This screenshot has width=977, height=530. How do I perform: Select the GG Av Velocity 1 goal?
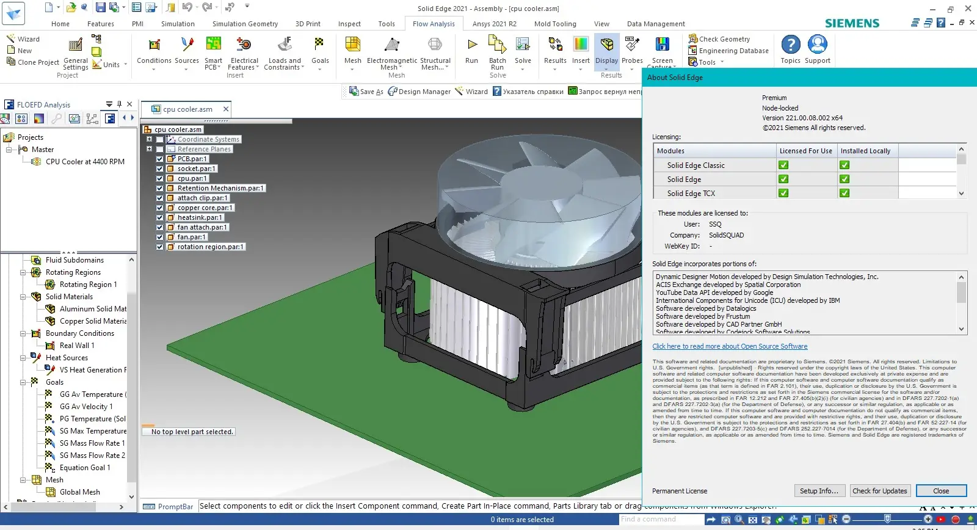coord(86,407)
